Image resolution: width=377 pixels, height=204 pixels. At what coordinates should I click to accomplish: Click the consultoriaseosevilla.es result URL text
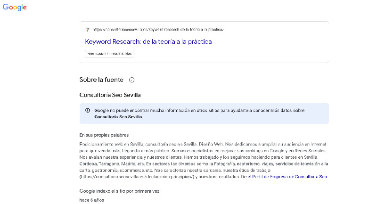pos(158,30)
